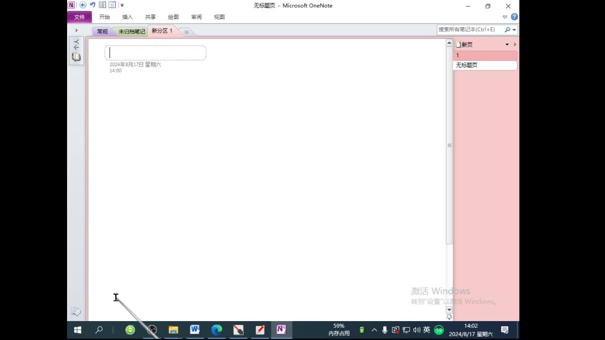
Task: Open the round dark taskbar app icon
Action: [152, 330]
